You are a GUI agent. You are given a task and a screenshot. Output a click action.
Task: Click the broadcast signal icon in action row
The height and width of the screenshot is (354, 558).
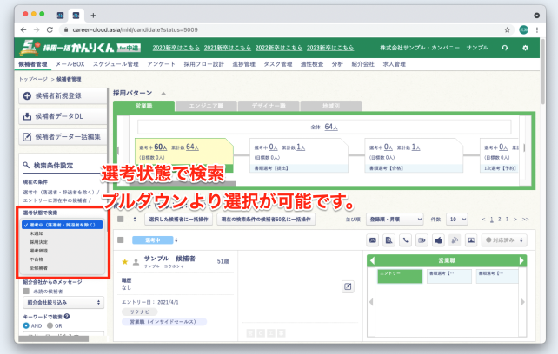click(455, 240)
